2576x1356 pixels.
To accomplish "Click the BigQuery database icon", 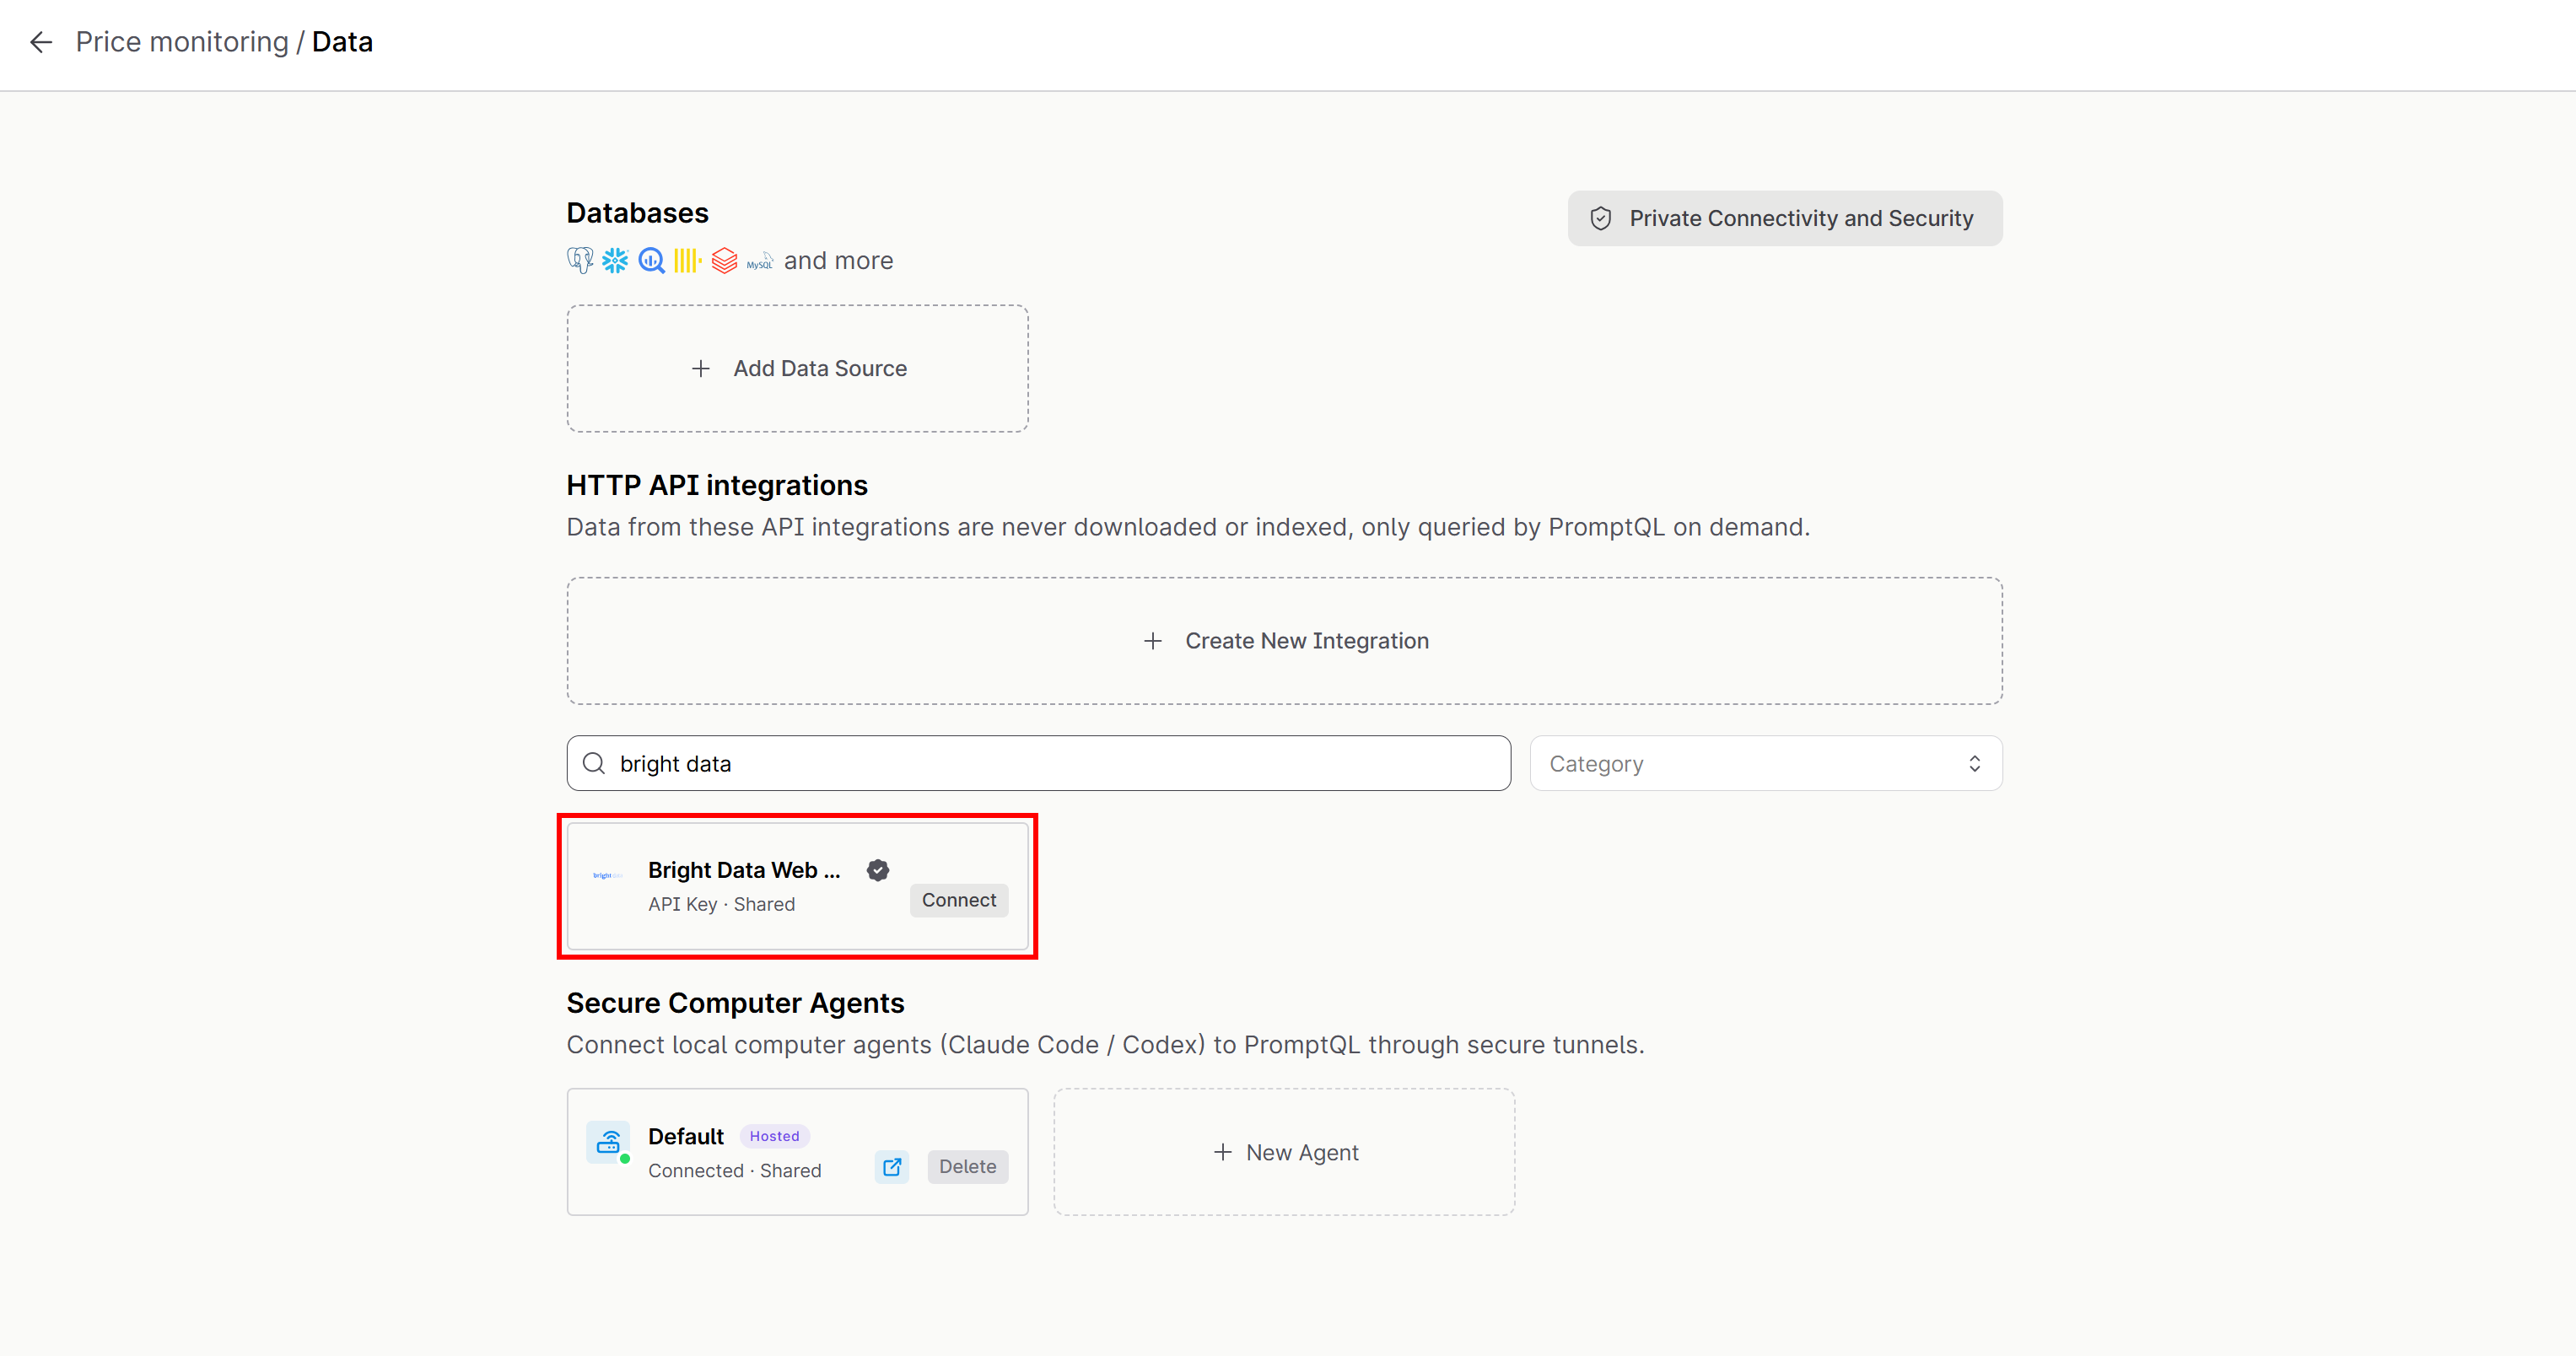I will (651, 260).
